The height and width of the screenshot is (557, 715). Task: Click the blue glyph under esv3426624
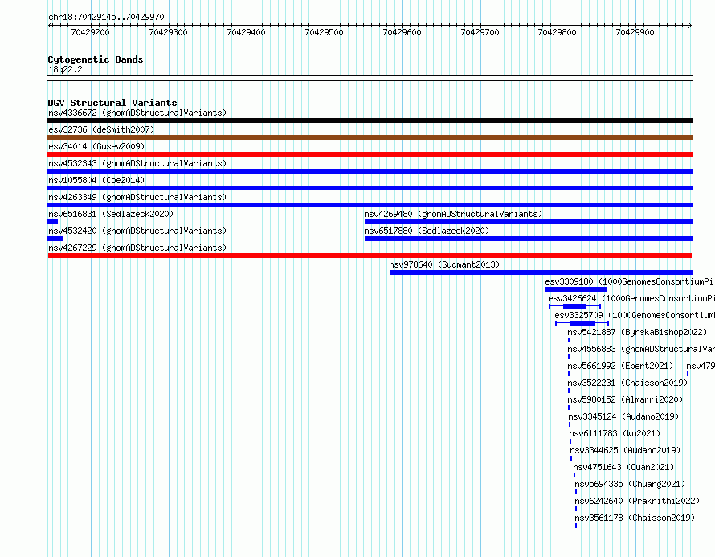(x=574, y=306)
